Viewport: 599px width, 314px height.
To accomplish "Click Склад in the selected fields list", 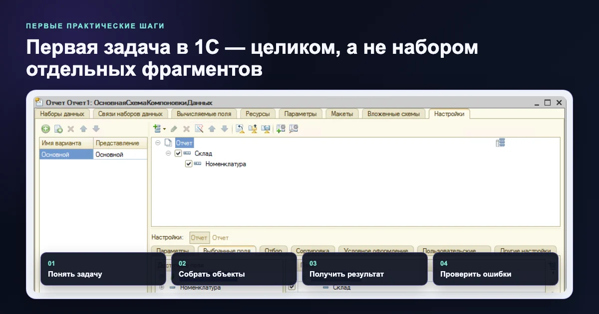I will tap(342, 288).
